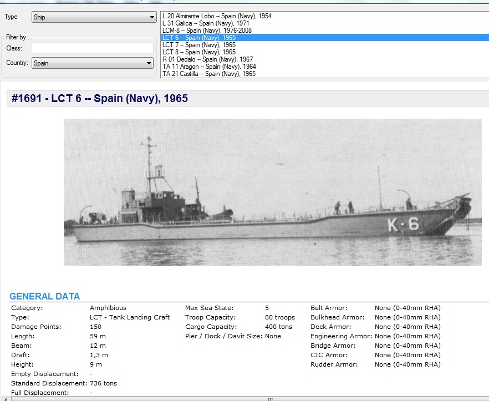Click the Cargo Capacity 400 tons value
489x401 pixels.
278,327
